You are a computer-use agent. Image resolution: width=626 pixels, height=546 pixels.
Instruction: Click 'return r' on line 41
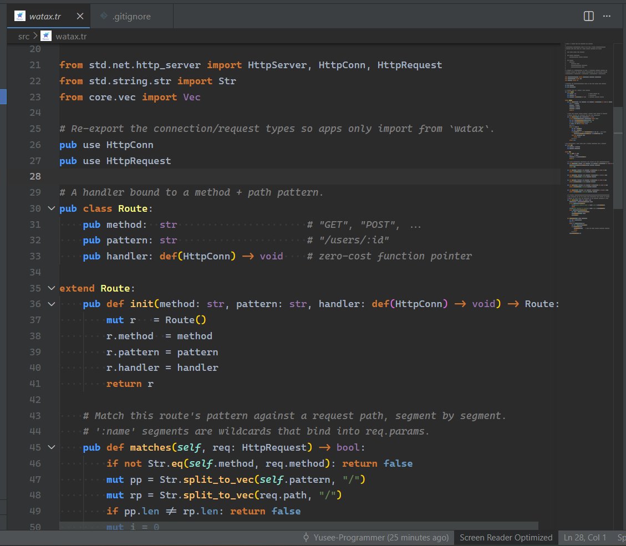pyautogui.click(x=130, y=384)
